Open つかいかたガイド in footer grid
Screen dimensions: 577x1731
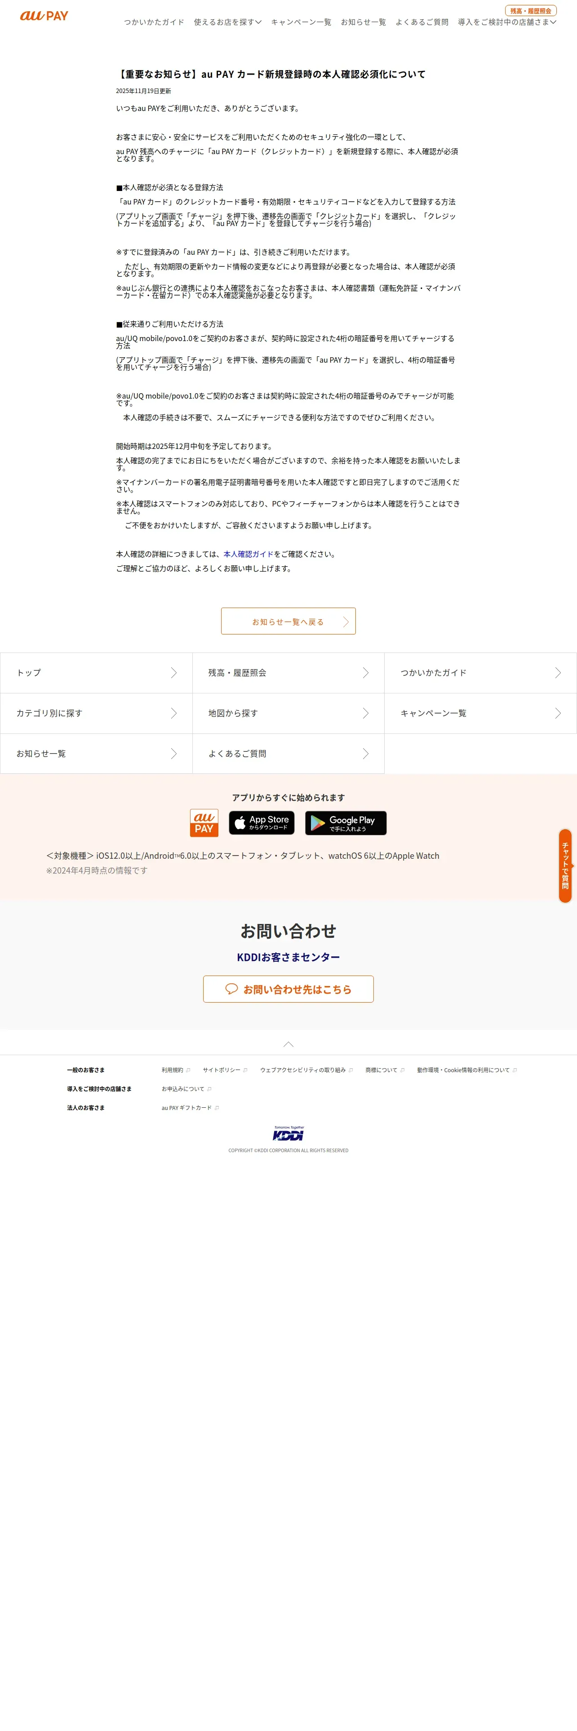coord(480,673)
